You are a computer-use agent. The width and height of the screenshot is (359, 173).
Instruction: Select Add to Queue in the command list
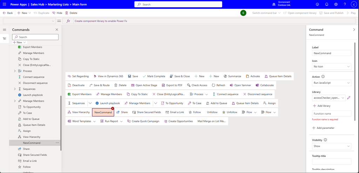click(x=31, y=119)
